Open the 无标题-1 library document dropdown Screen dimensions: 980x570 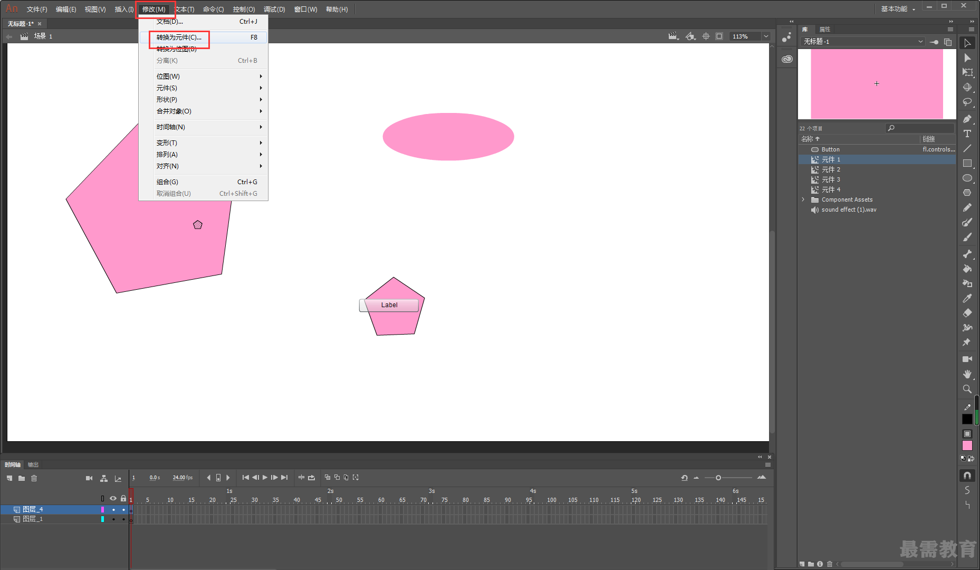(x=863, y=42)
